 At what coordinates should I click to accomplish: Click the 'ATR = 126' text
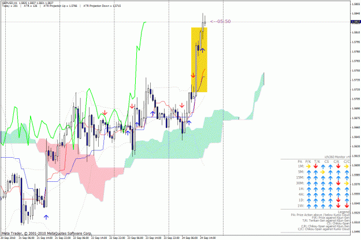(x=31, y=6)
